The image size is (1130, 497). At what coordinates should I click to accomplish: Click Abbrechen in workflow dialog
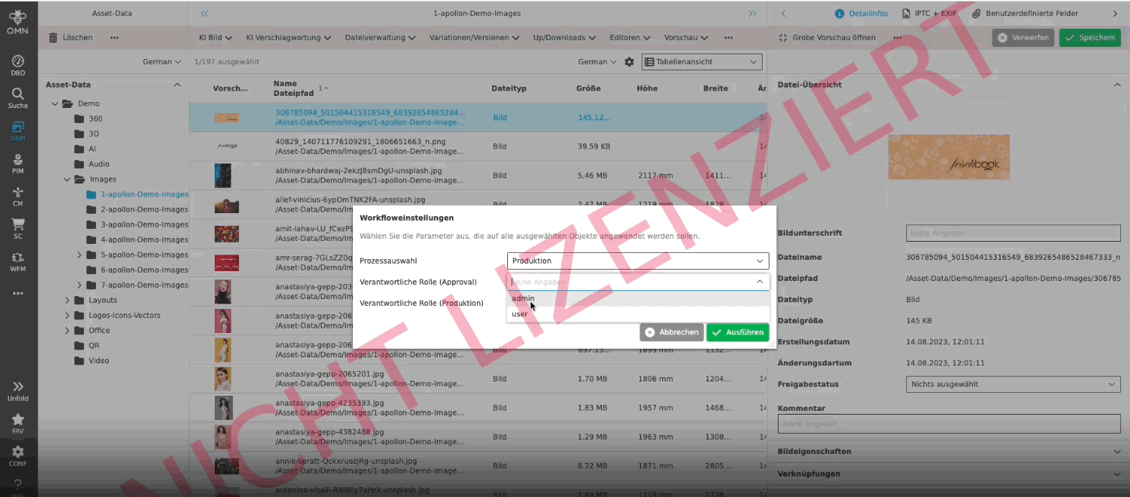point(672,332)
